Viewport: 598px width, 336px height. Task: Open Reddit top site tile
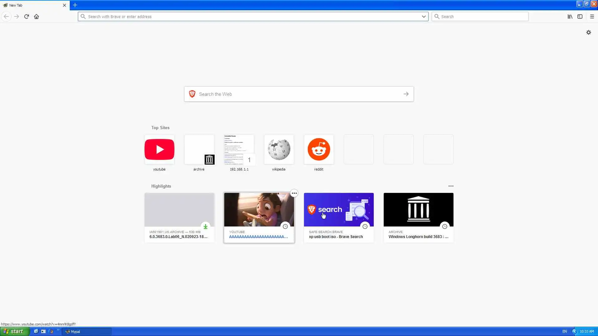click(x=319, y=150)
